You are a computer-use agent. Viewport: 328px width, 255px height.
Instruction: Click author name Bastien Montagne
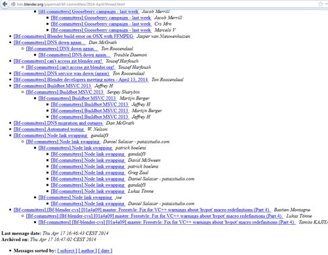coord(292,210)
